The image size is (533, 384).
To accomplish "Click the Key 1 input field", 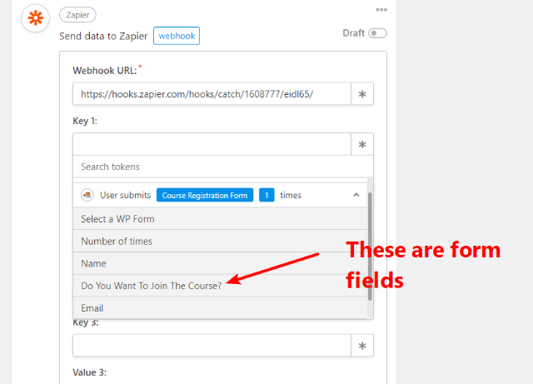I will [212, 144].
